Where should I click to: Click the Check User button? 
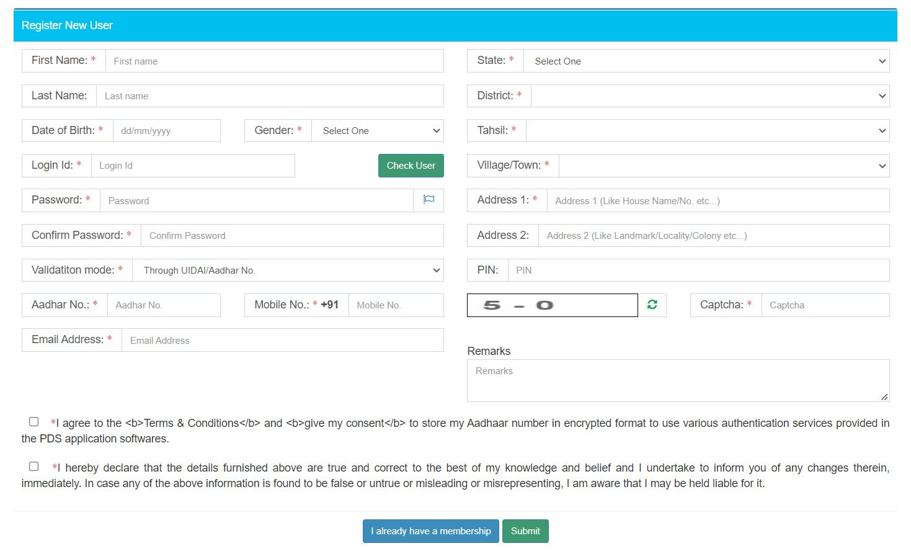coord(411,166)
